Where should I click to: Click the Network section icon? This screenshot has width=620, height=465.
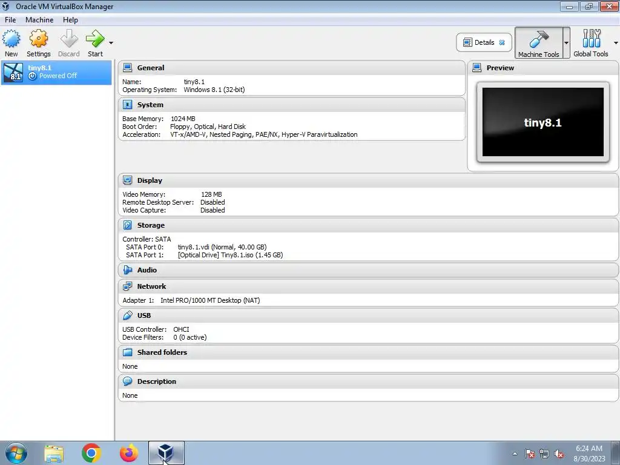click(127, 286)
